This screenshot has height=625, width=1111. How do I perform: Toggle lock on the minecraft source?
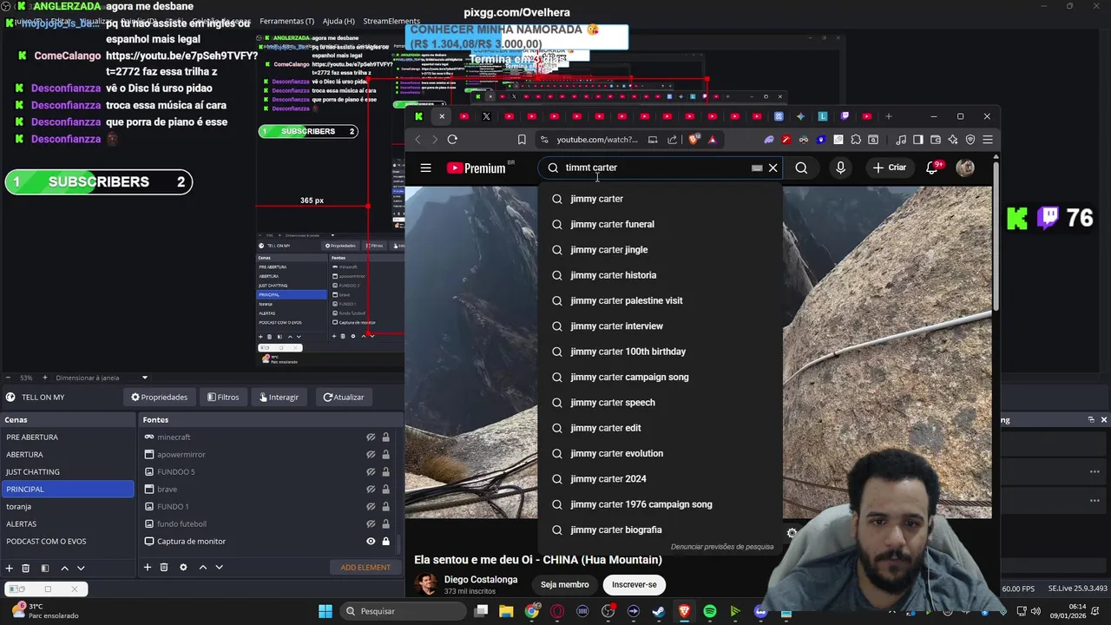(x=385, y=437)
